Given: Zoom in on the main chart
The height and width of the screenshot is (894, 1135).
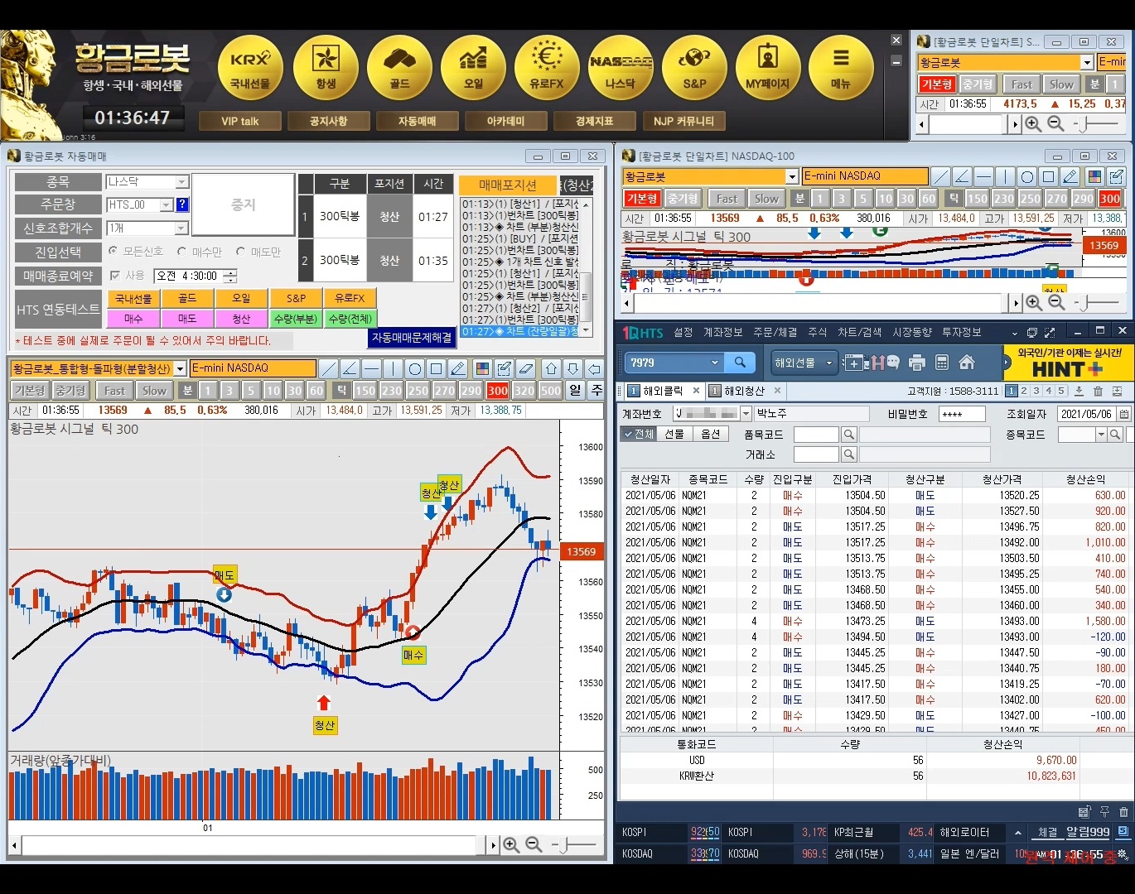Looking at the screenshot, I should pos(511,845).
